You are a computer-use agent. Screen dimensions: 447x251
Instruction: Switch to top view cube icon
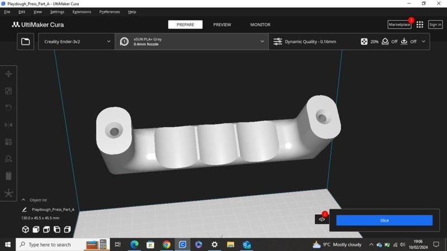46,229
